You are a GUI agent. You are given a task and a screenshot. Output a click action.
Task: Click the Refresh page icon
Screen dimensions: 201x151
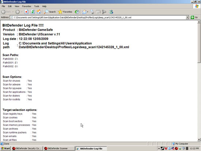(33, 12)
